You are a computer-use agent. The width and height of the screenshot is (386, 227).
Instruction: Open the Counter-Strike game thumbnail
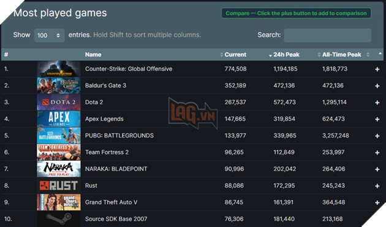click(59, 69)
